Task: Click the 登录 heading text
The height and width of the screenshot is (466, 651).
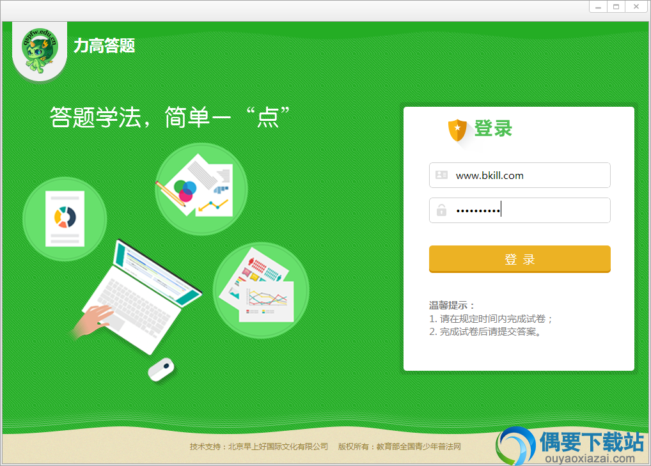Action: tap(493, 128)
